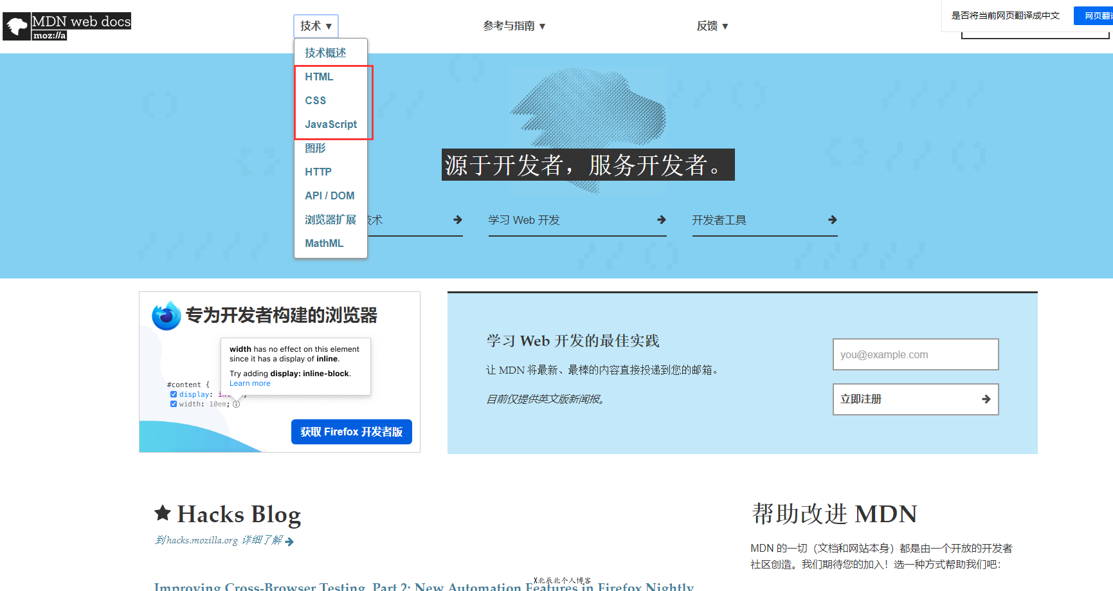Screen dimensions: 1113x591
Task: Expand the 参考与指南 dropdown
Action: (513, 26)
